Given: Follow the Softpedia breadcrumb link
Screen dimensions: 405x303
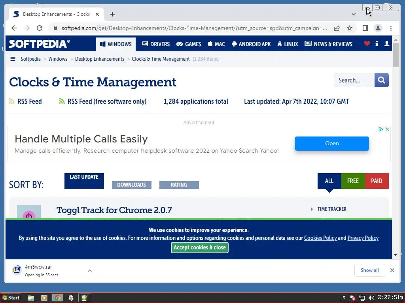Looking at the screenshot, I should pos(30,59).
